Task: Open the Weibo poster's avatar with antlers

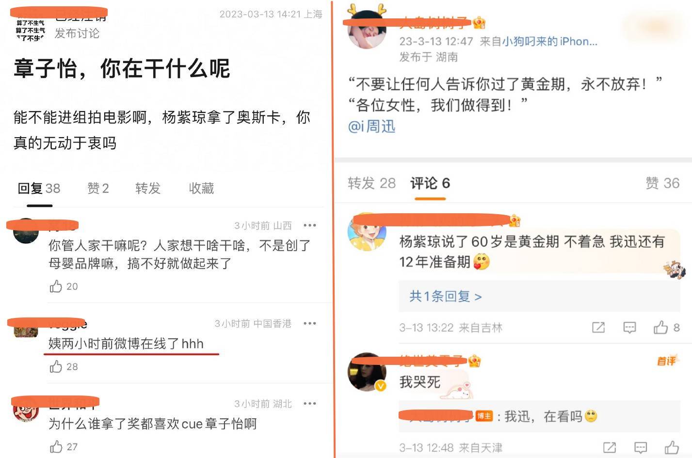Action: pyautogui.click(x=368, y=29)
